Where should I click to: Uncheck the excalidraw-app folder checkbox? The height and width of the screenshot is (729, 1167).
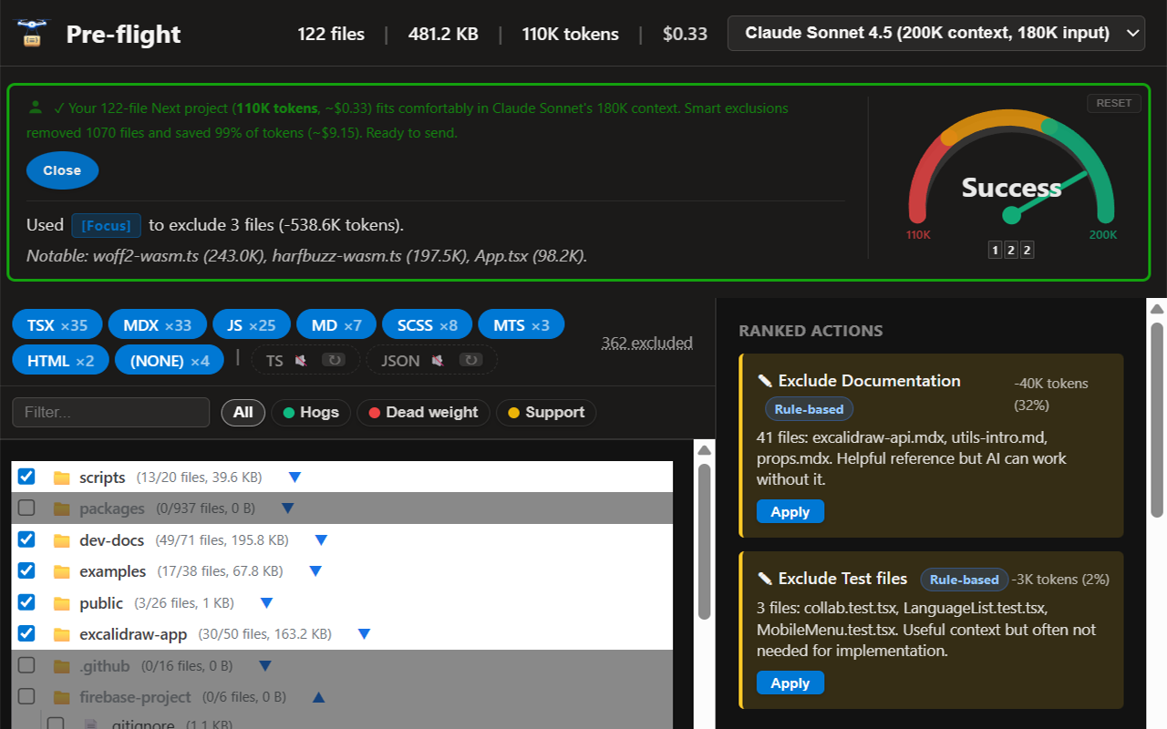tap(26, 632)
